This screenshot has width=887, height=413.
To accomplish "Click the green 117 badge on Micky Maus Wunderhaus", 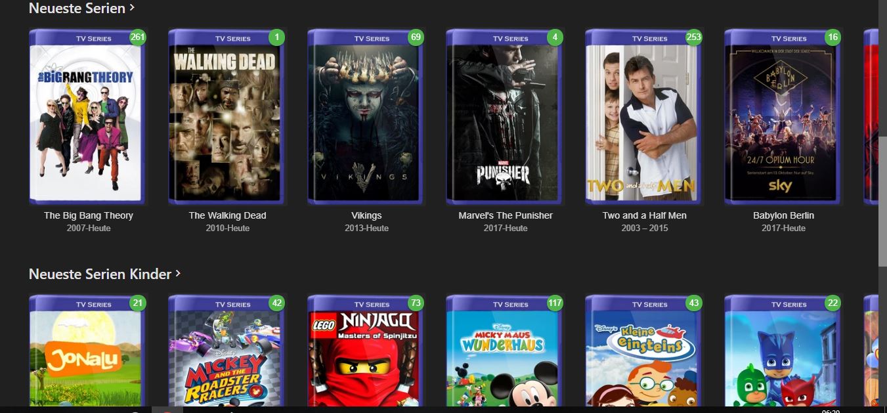I will coord(555,303).
